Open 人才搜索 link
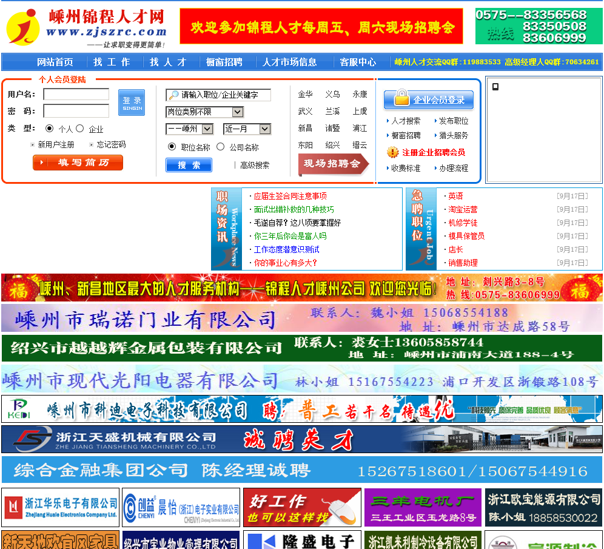 click(x=406, y=121)
